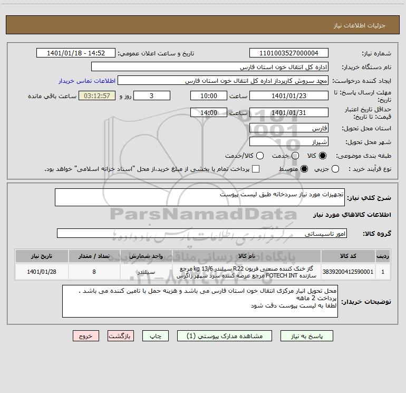Click the بازگشت back button

(x=121, y=336)
